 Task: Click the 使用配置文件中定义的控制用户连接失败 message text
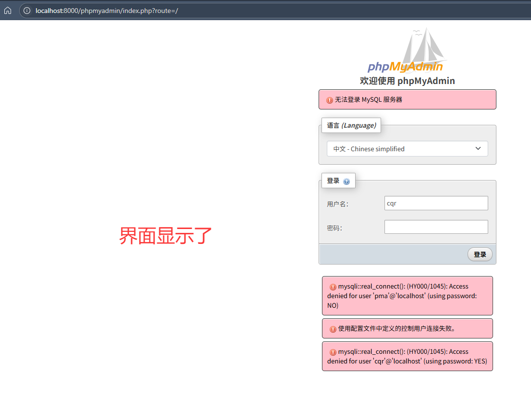396,328
